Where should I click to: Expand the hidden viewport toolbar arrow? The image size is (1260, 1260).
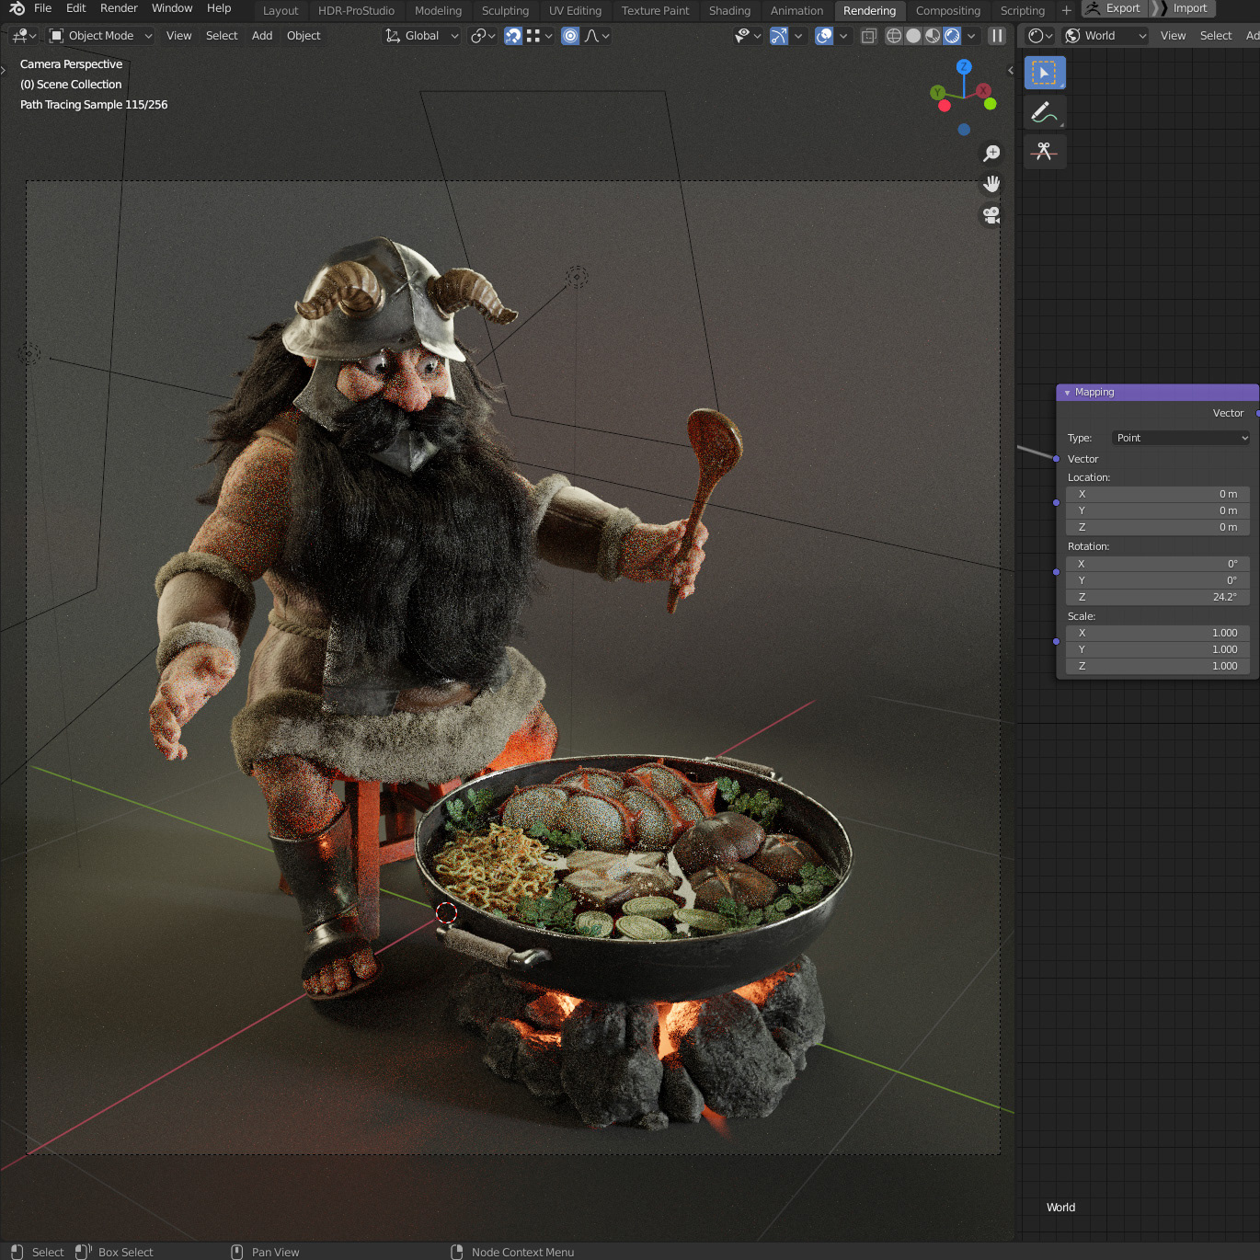click(x=4, y=70)
